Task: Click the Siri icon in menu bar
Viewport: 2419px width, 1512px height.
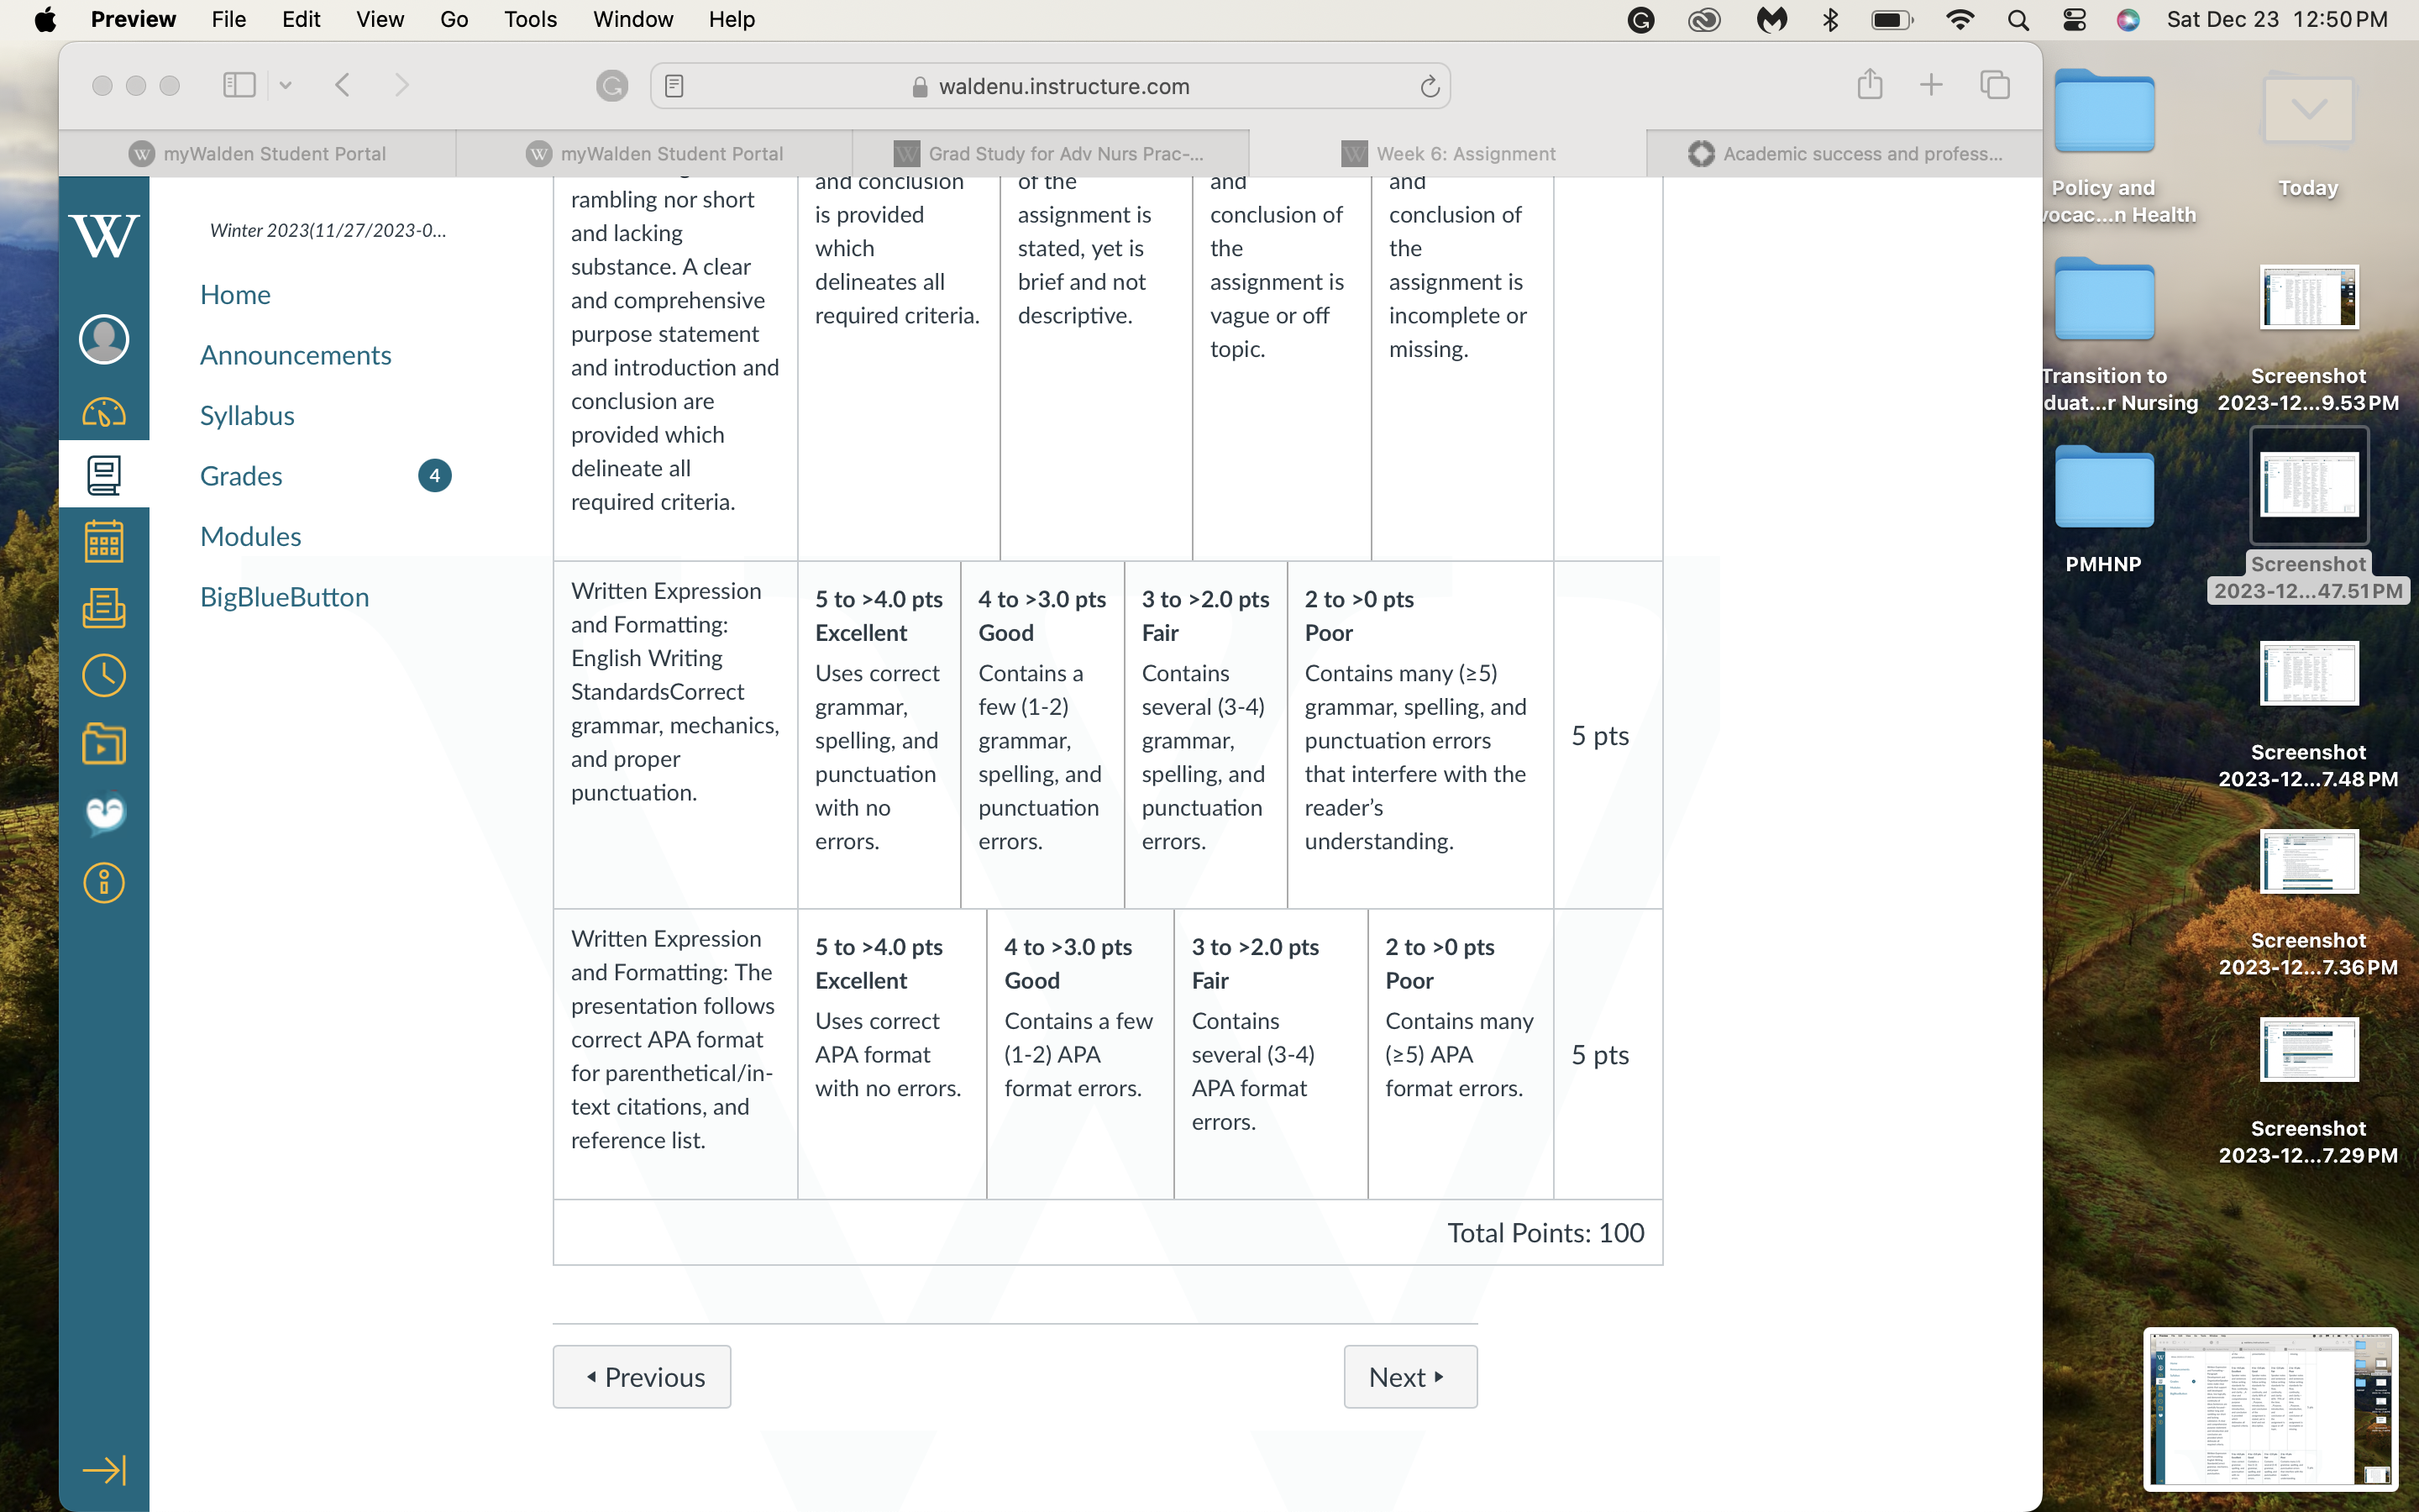Action: (x=2128, y=20)
